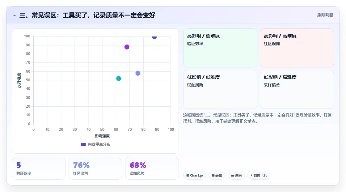The height and width of the screenshot is (192, 346).
Task: Click the 红区误判 text in pink card
Action: [x=272, y=44]
